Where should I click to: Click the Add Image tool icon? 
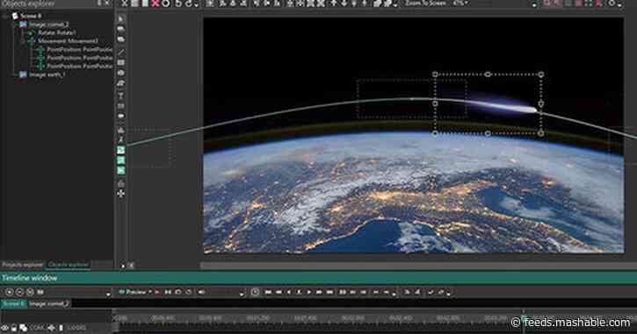[x=121, y=151]
